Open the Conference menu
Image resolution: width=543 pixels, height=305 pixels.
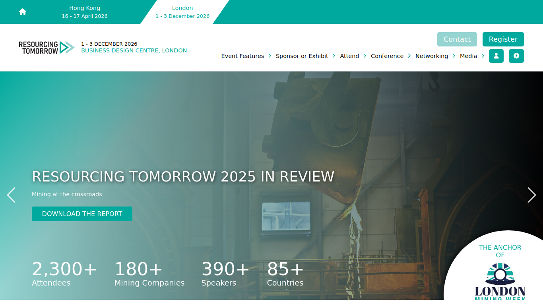pyautogui.click(x=387, y=56)
